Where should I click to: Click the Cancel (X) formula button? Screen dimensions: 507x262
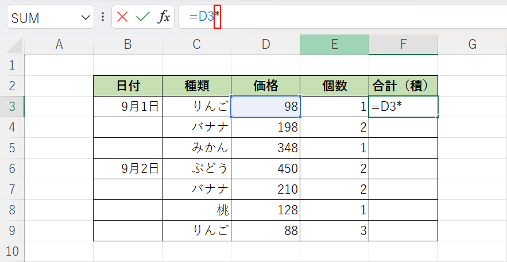point(122,17)
